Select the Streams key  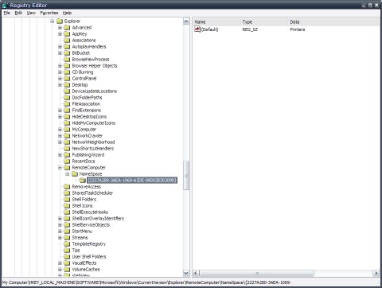80,238
